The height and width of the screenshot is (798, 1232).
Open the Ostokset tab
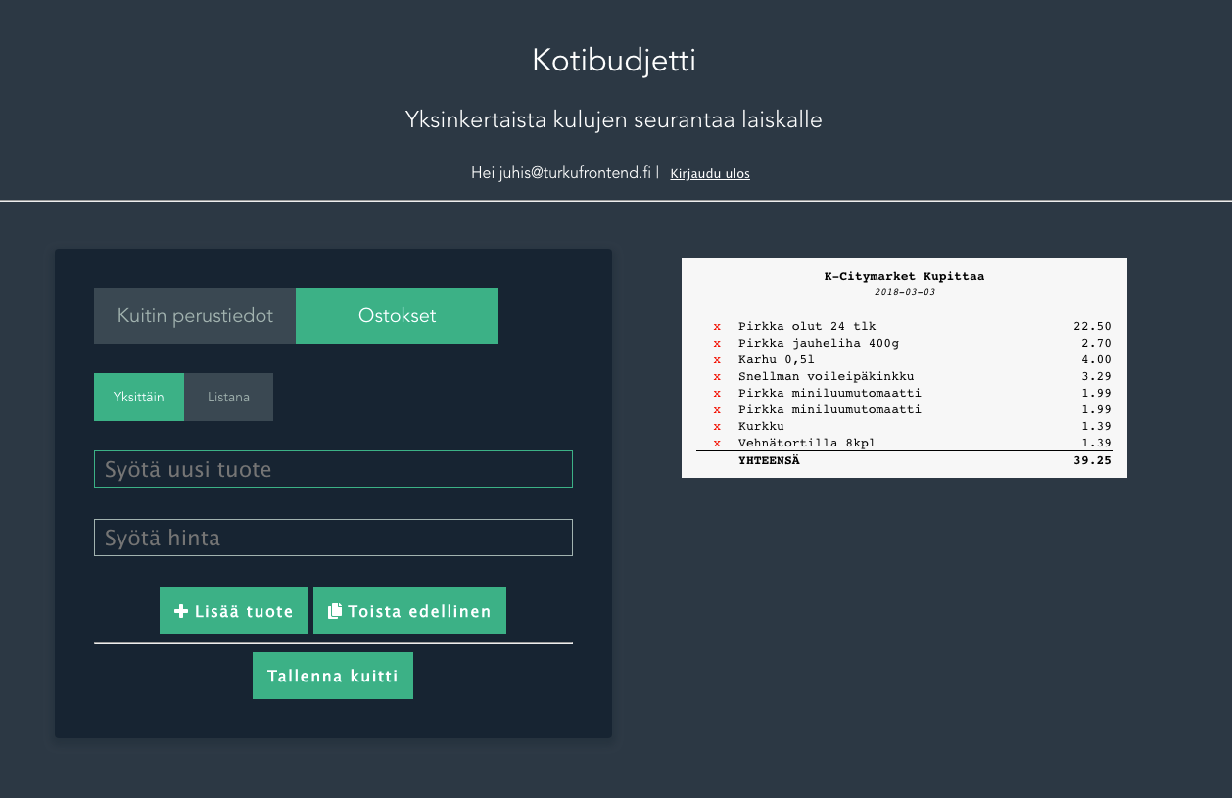pyautogui.click(x=397, y=315)
